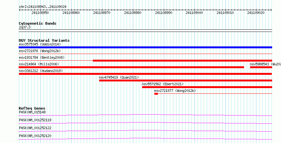Click ruler position 241108970

point(102,13)
